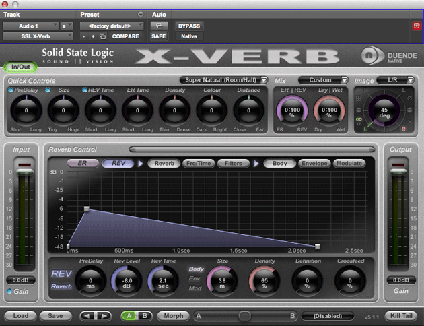Open the factory default preset dropdown

[x=112, y=26]
